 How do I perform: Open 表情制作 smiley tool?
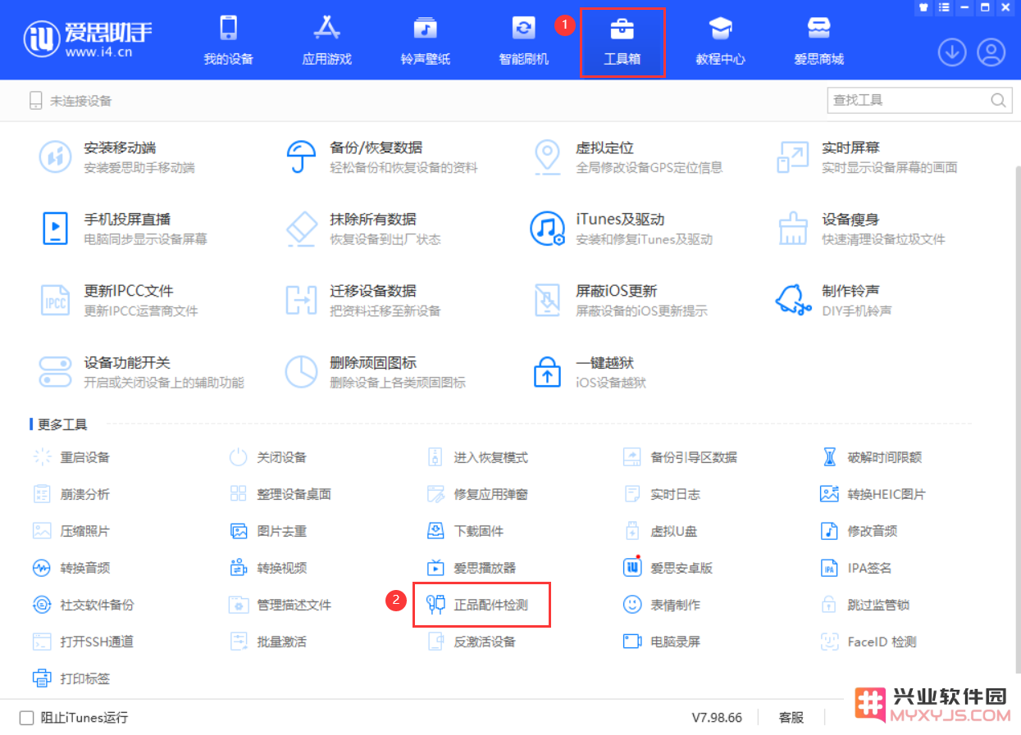pyautogui.click(x=662, y=605)
